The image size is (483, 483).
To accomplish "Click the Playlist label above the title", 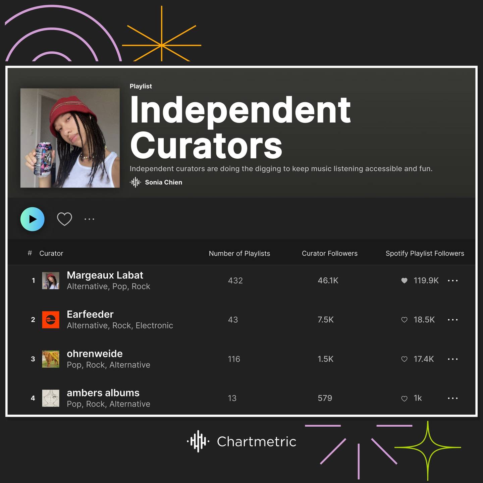I will click(141, 86).
